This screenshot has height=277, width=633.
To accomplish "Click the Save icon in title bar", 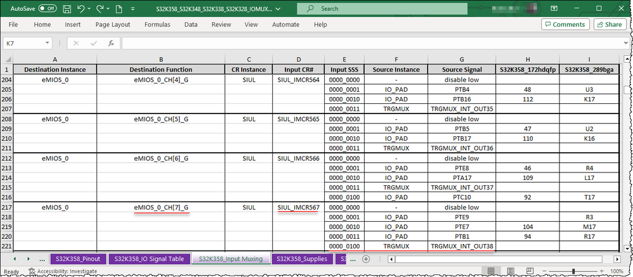I will [67, 8].
